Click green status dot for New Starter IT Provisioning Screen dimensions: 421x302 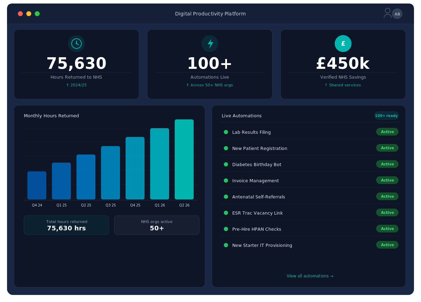pyautogui.click(x=226, y=245)
